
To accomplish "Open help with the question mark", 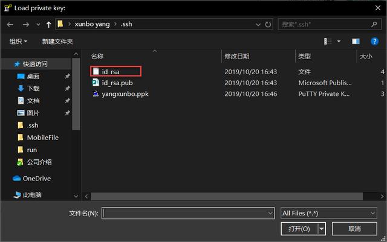I will [374, 41].
